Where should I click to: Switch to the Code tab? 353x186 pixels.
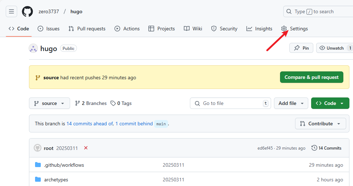click(x=19, y=29)
